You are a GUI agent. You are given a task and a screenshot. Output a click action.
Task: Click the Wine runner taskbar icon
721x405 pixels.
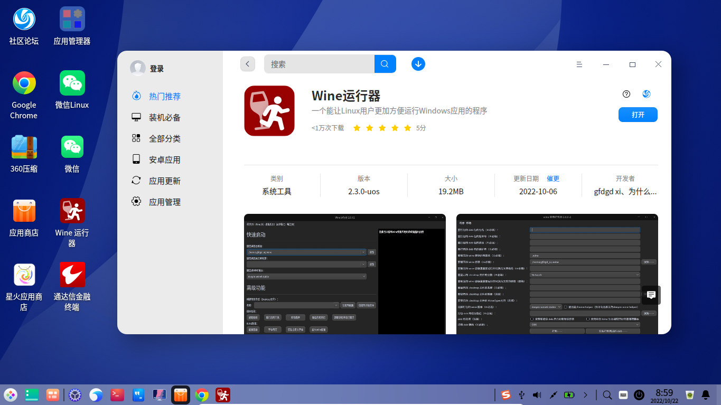click(x=223, y=394)
